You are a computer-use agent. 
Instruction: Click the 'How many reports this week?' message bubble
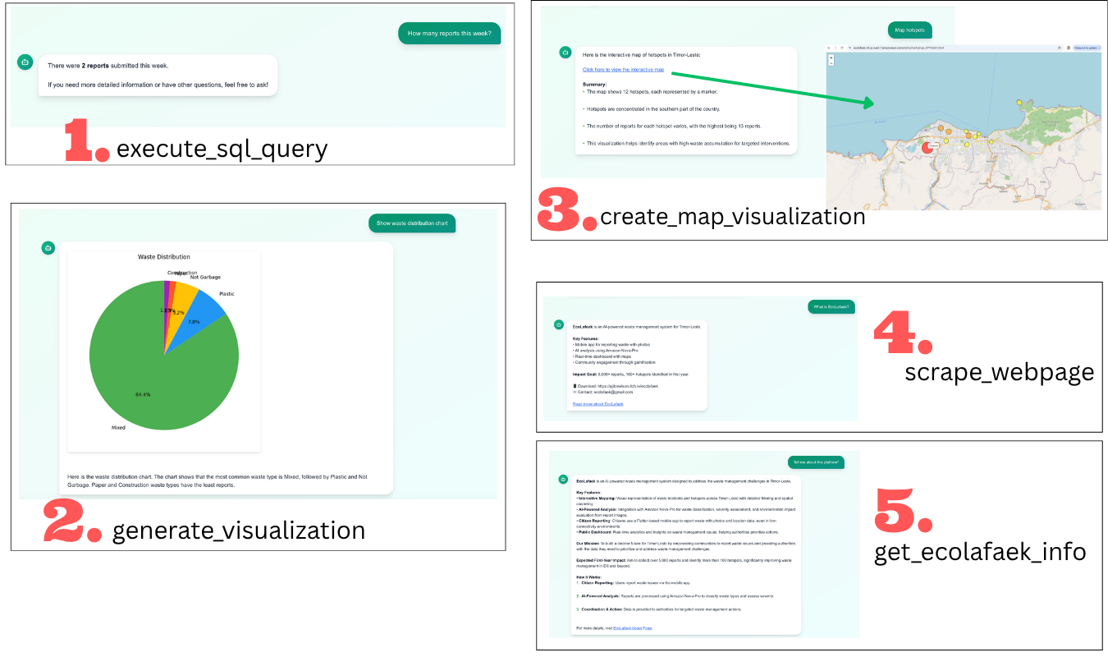point(449,34)
